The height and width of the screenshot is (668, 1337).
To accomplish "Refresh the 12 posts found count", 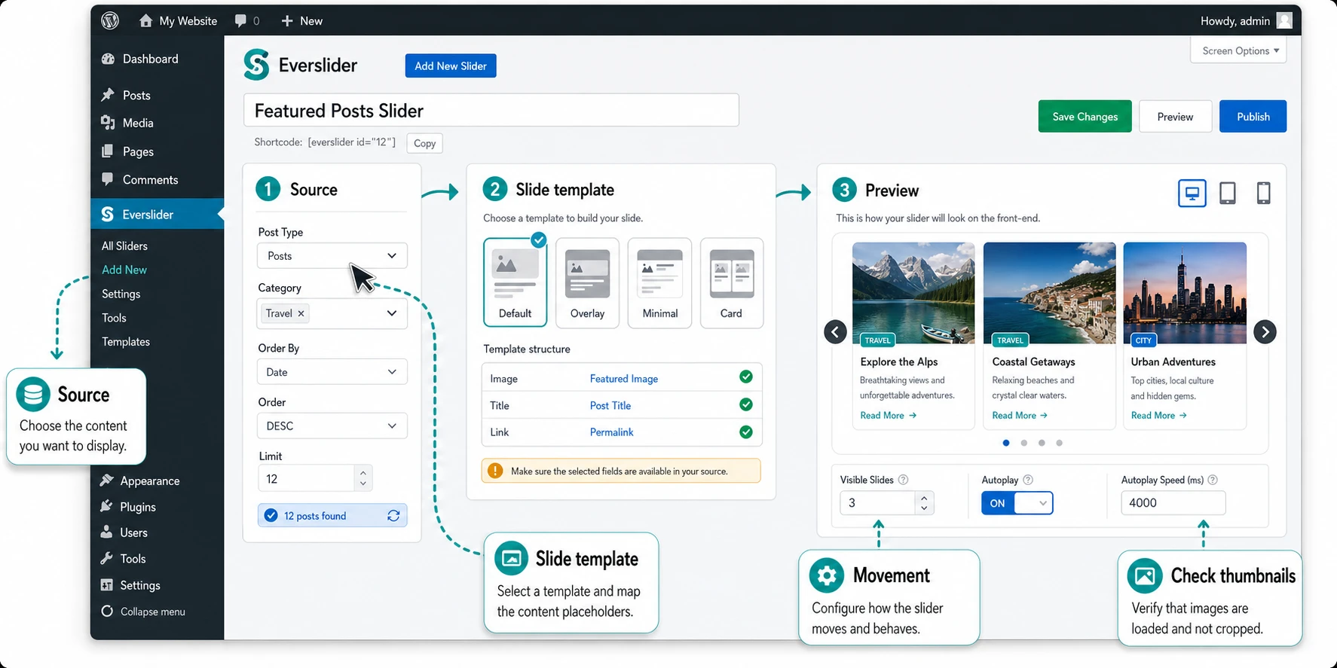I will click(x=393, y=515).
